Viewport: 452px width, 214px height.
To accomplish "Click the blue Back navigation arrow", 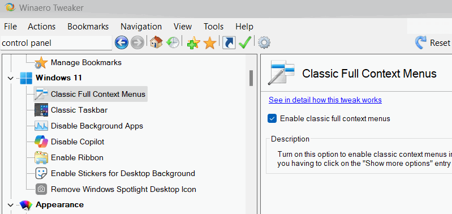I will pos(122,43).
